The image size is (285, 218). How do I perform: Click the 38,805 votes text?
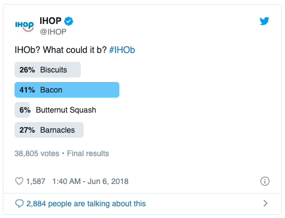coord(37,153)
